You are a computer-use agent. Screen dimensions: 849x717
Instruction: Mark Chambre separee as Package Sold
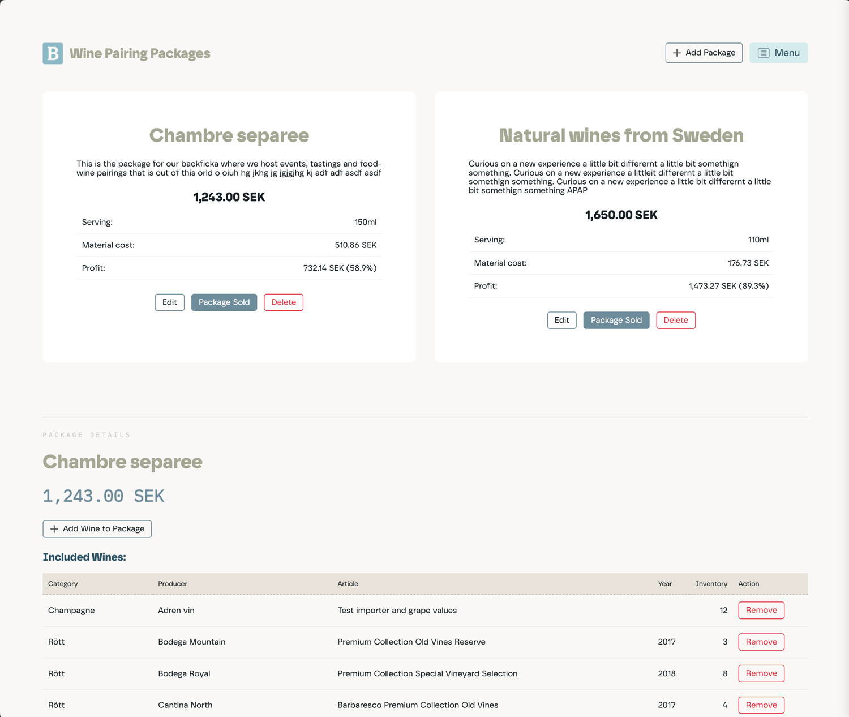pos(224,302)
